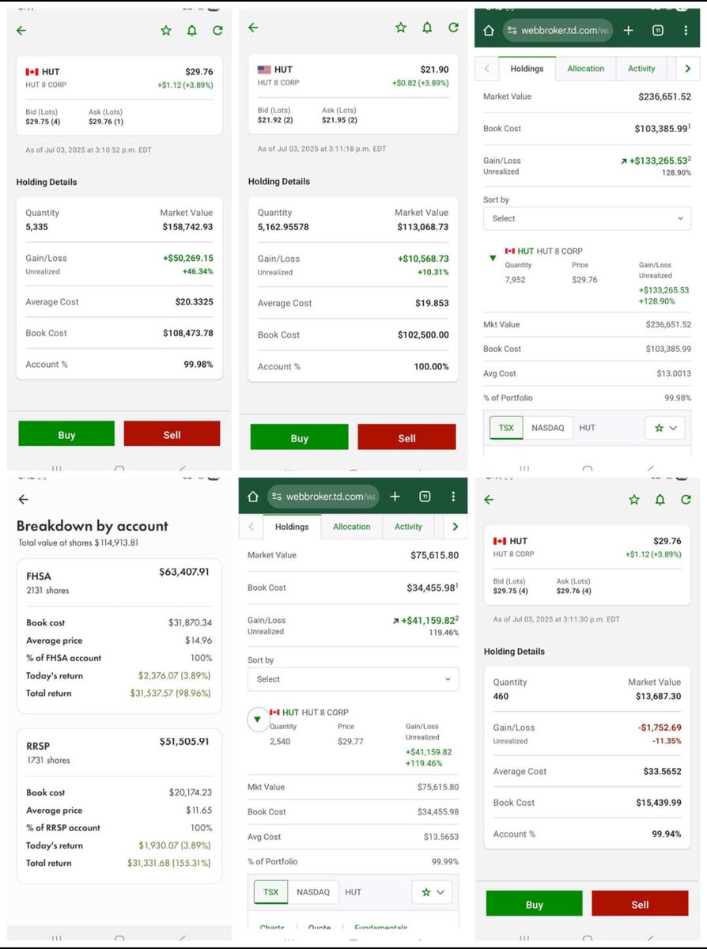Screen dimensions: 707x949
Task: Tap site info icon beside URL above the $236,651.52 holdings
Action: [512, 30]
